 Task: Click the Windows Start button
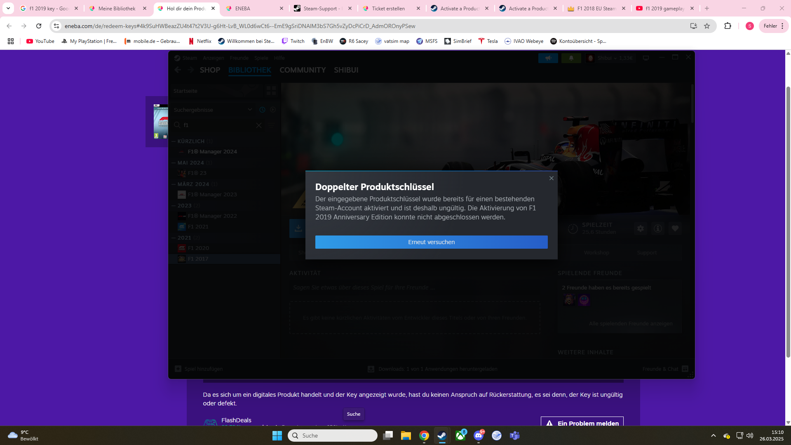pyautogui.click(x=277, y=436)
